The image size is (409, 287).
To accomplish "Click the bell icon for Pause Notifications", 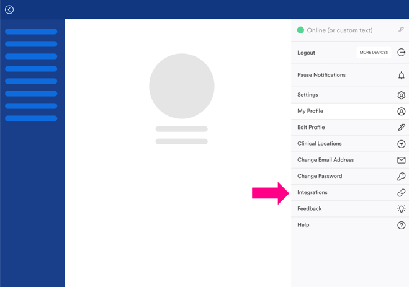I will pyautogui.click(x=401, y=75).
